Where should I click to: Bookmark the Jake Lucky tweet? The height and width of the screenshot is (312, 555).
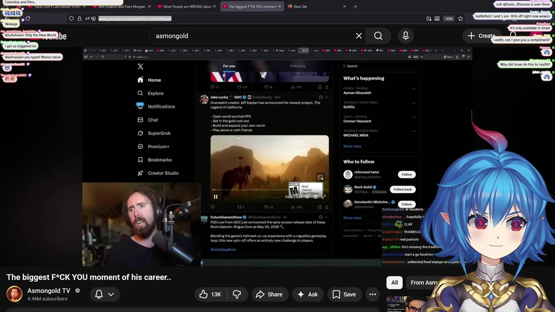point(320,207)
